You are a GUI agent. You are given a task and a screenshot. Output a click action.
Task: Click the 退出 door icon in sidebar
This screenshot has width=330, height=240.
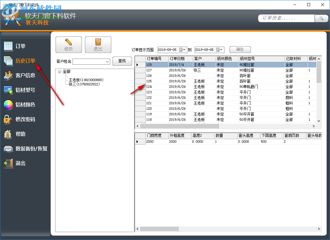point(8,163)
